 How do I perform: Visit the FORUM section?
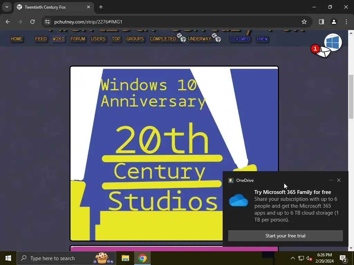[x=78, y=39]
